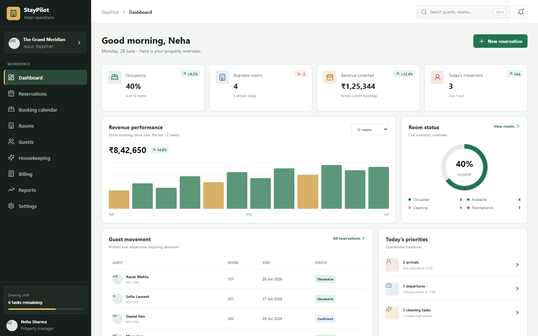Go to Dashboard in sidebar
The image size is (538, 336).
coord(46,77)
